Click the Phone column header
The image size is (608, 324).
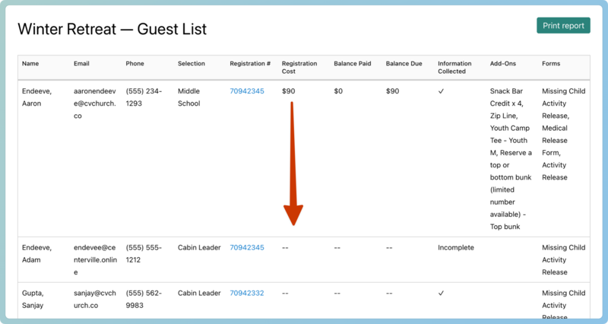[x=135, y=64]
